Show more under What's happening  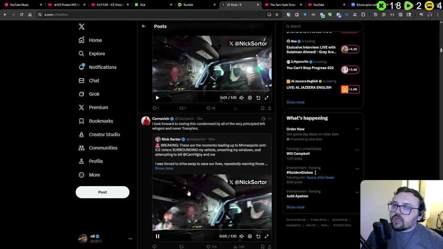[295, 207]
